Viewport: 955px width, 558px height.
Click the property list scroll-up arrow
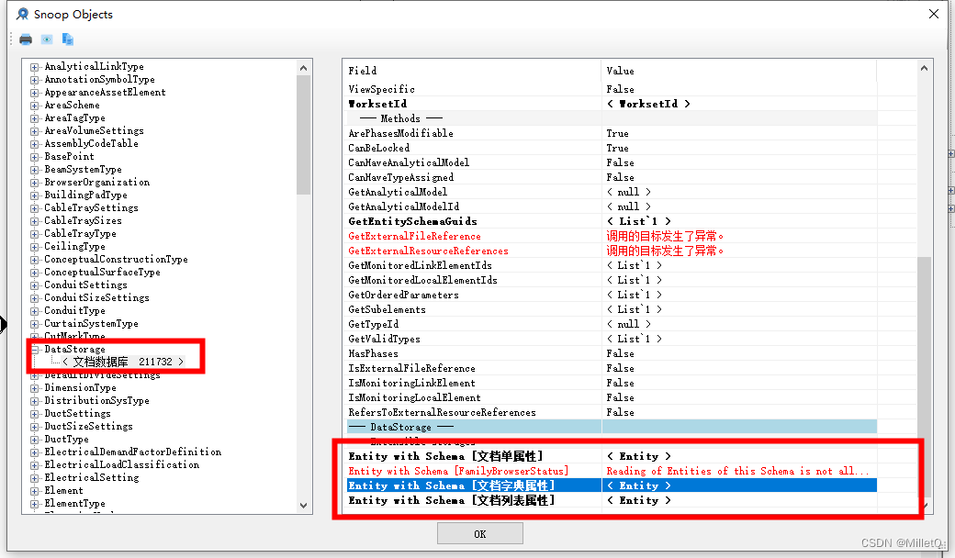click(925, 68)
